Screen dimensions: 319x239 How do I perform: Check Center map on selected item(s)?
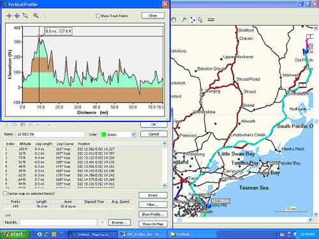pos(5,193)
